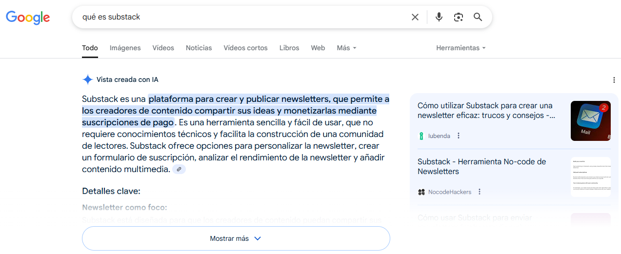Screen dimensions: 621x254
Task: Open search by image using the lens icon
Action: pyautogui.click(x=459, y=17)
